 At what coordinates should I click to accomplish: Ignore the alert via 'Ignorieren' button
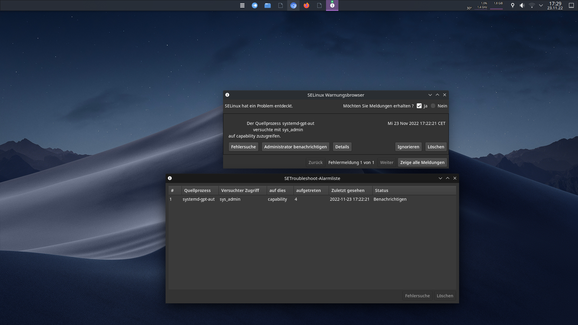pos(408,147)
